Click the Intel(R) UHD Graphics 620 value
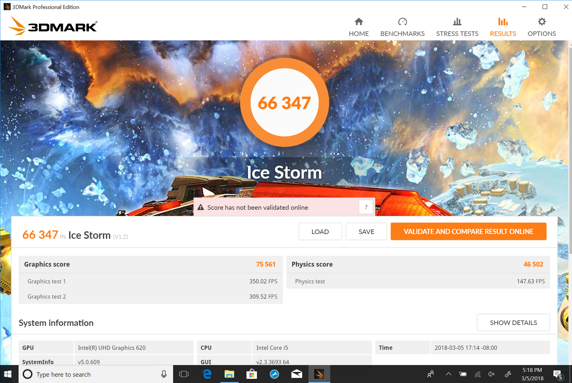 pyautogui.click(x=111, y=348)
